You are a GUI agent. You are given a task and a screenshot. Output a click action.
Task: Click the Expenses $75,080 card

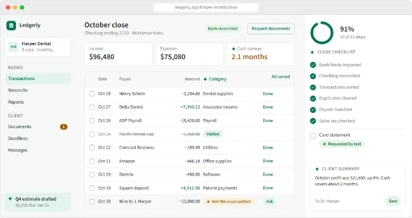pos(189,54)
